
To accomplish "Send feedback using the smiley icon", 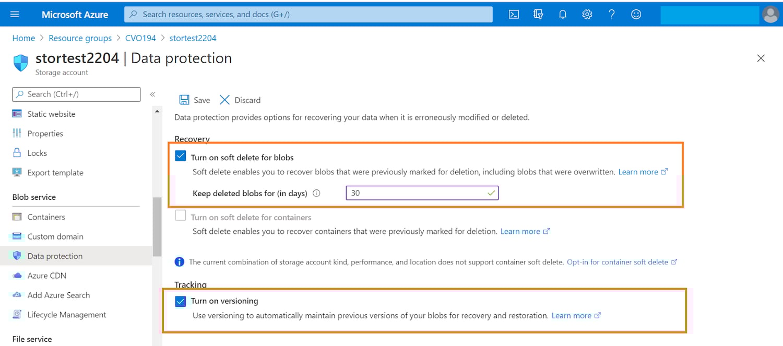I will coord(636,14).
